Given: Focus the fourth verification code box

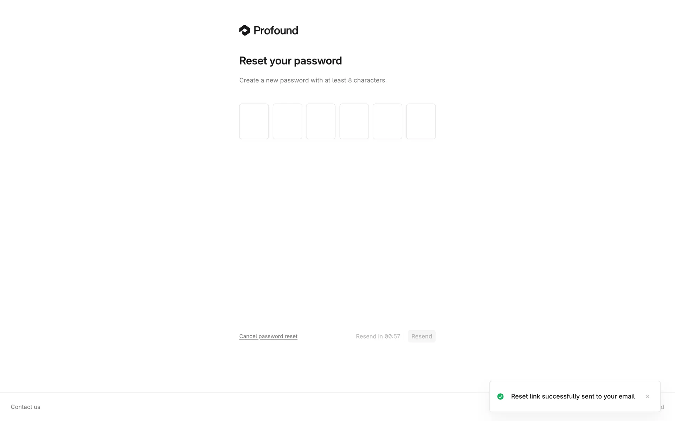Looking at the screenshot, I should pos(354,121).
